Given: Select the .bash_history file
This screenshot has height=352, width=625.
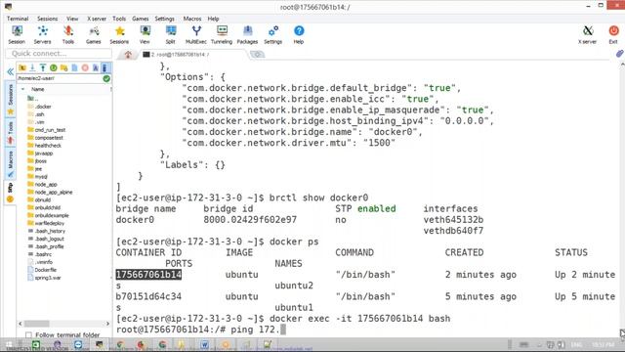Looking at the screenshot, I should (x=46, y=231).
